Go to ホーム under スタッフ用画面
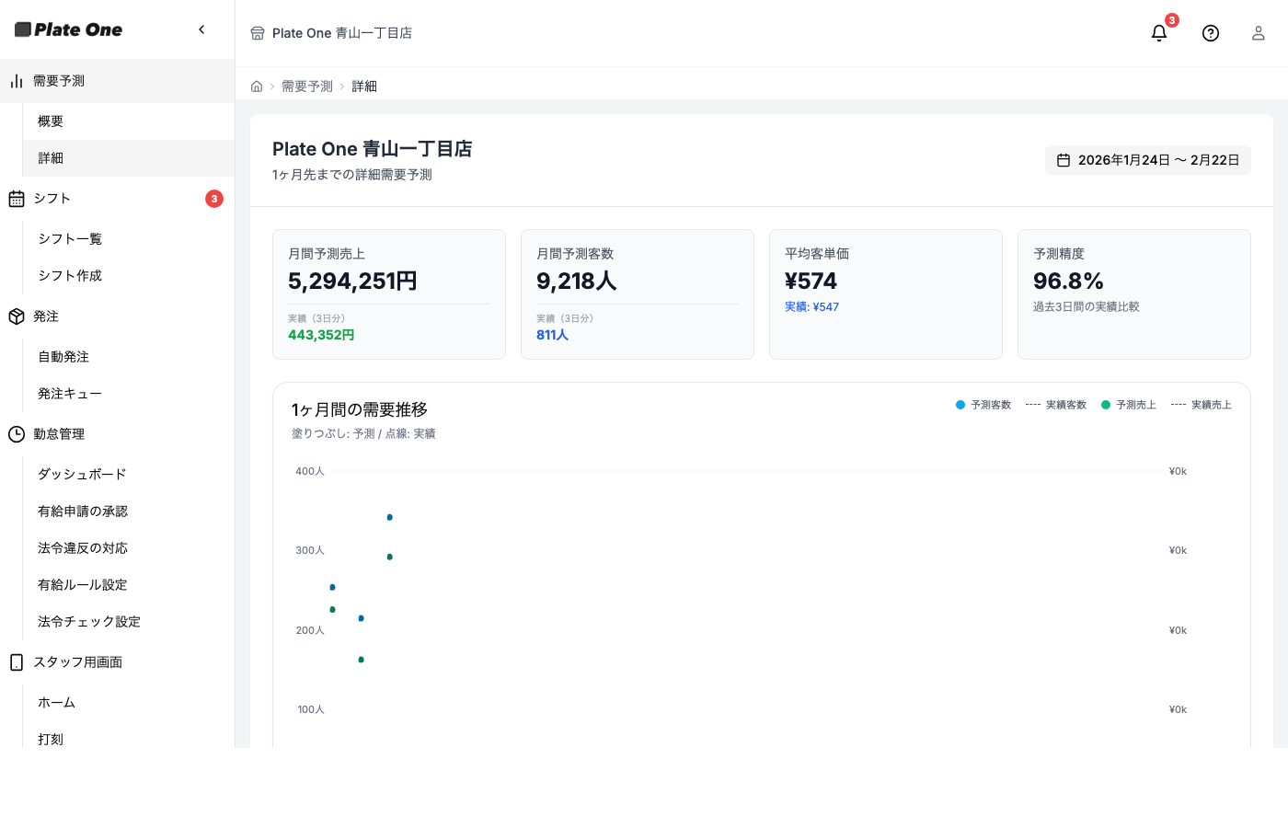 (x=129, y=703)
